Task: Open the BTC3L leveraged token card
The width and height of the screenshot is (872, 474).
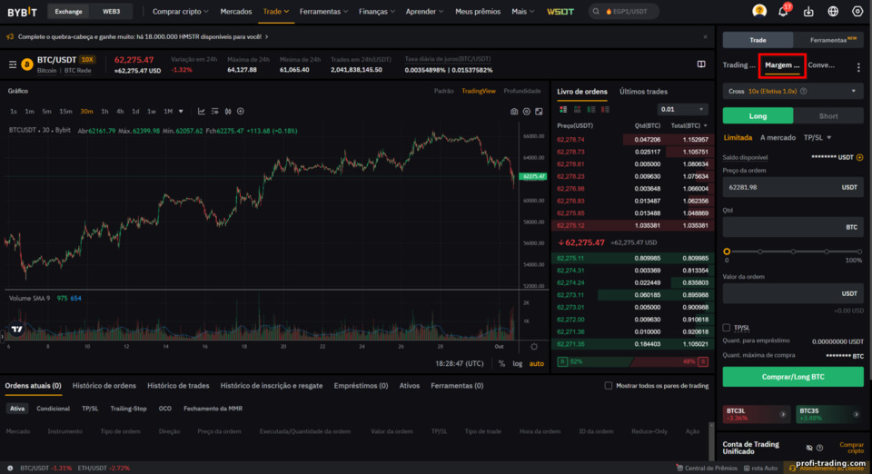Action: pyautogui.click(x=757, y=414)
